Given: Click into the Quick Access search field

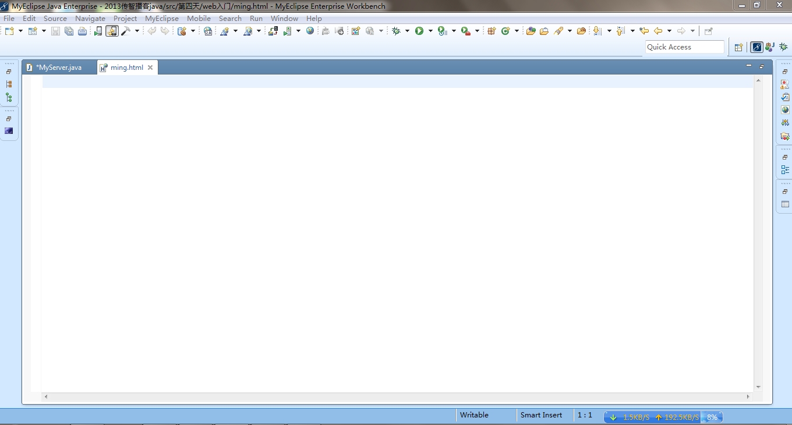Looking at the screenshot, I should (684, 47).
